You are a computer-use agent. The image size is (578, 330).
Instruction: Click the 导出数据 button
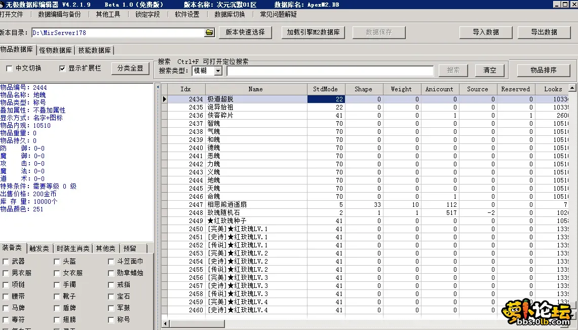(x=544, y=32)
